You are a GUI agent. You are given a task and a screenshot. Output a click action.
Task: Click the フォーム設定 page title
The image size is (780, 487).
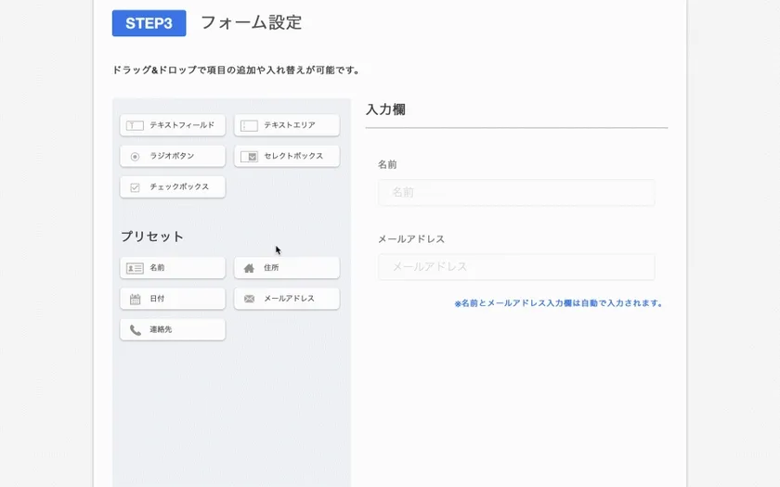pyautogui.click(x=251, y=23)
